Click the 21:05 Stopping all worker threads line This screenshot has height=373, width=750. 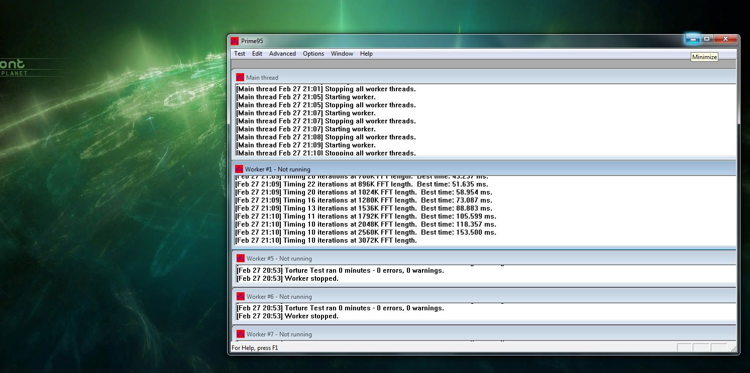tap(326, 105)
